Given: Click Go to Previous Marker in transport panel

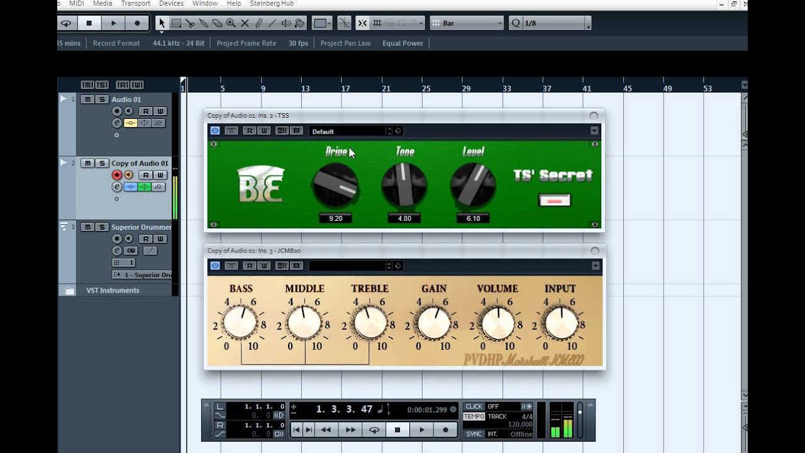Looking at the screenshot, I should click(297, 430).
